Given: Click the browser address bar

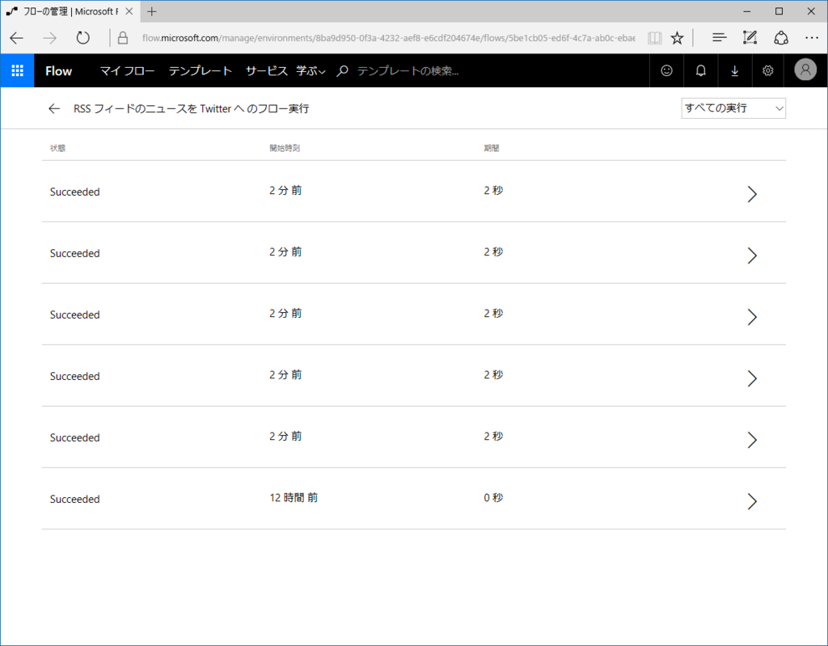Looking at the screenshot, I should pyautogui.click(x=364, y=37).
